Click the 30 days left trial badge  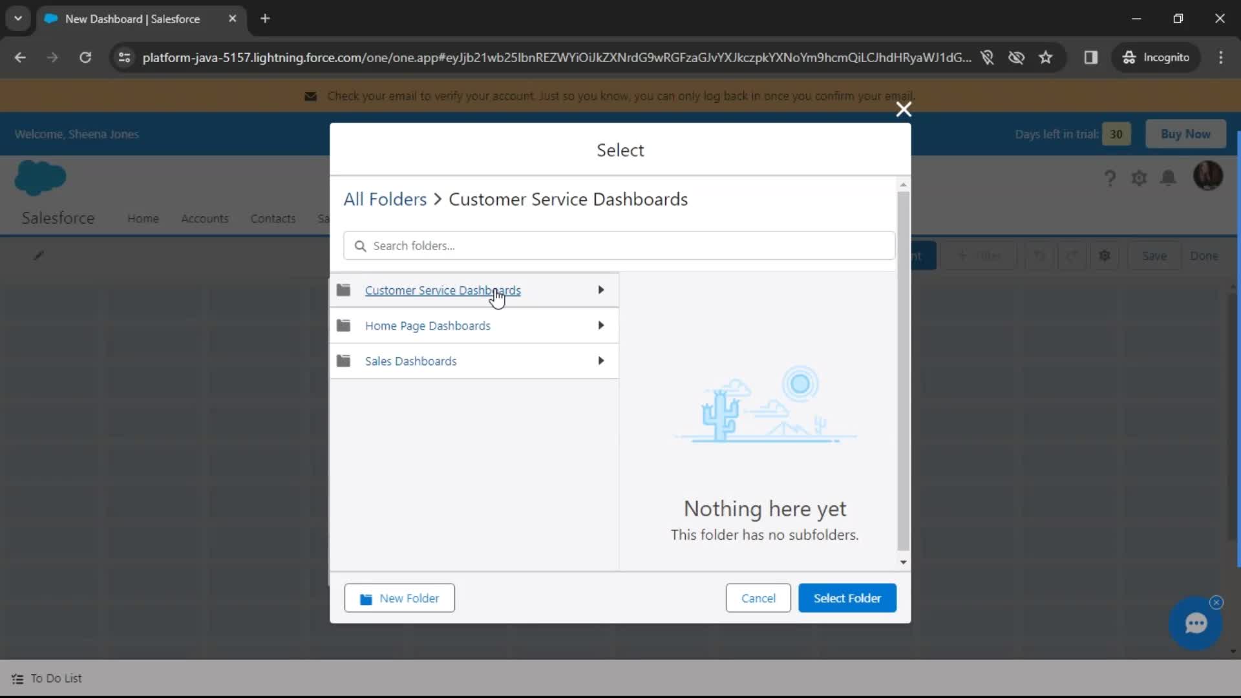tap(1116, 134)
